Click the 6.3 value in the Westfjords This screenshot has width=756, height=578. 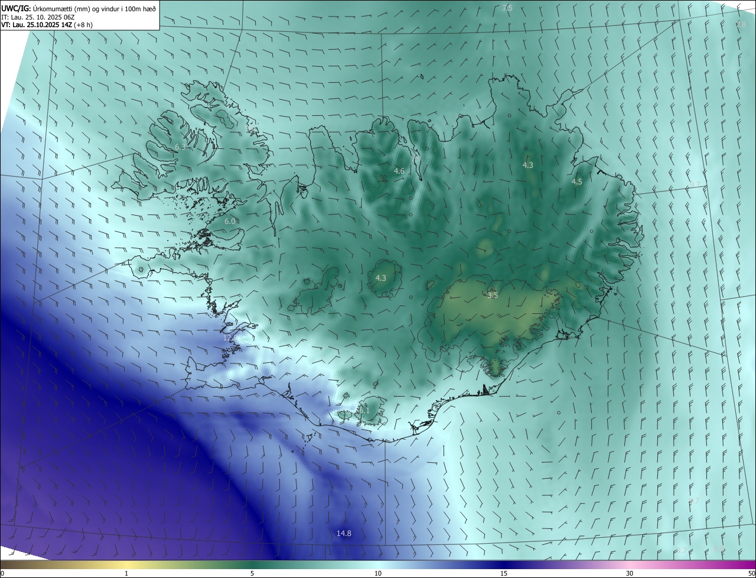click(180, 147)
